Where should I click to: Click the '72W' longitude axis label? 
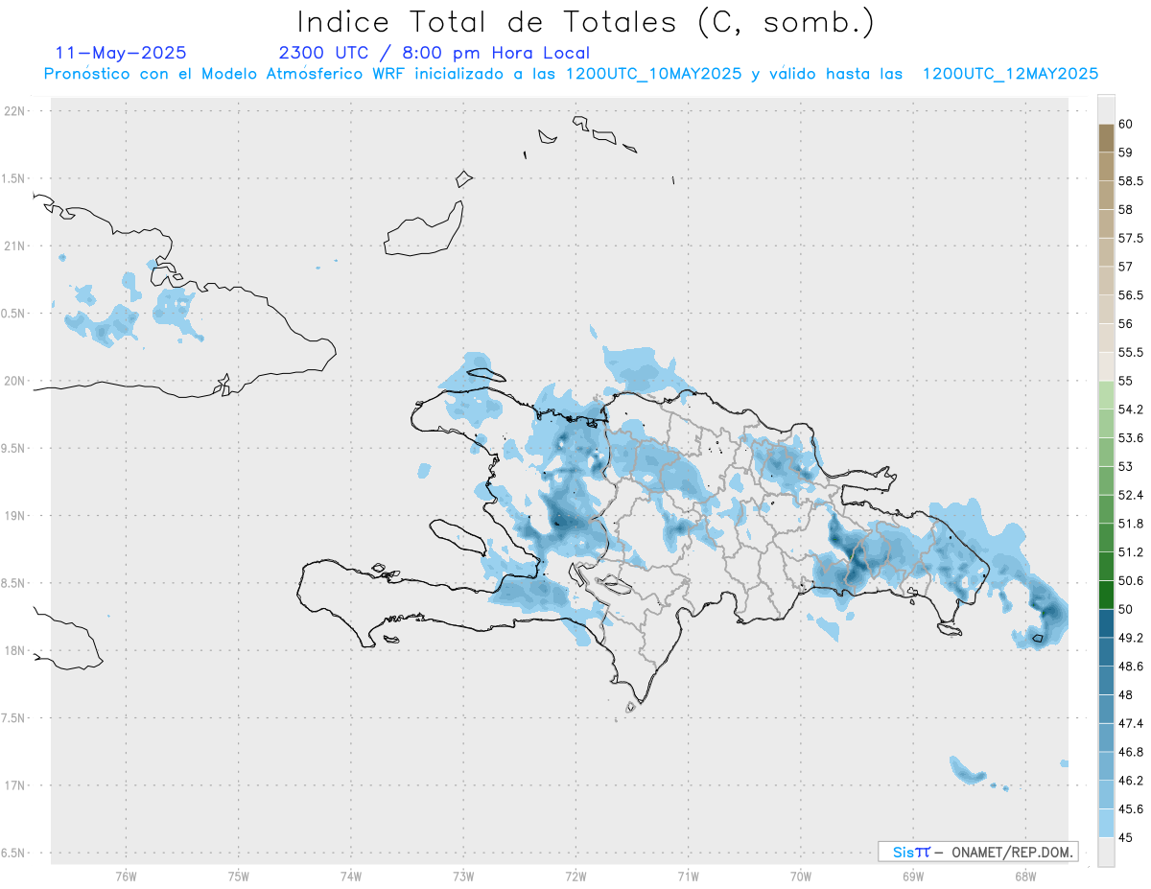pyautogui.click(x=575, y=876)
